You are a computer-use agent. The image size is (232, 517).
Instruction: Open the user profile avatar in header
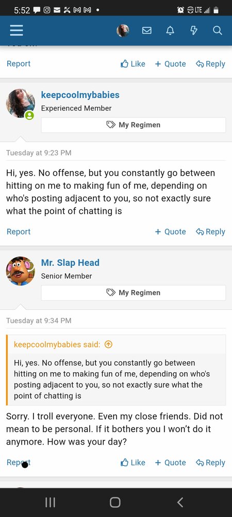click(123, 31)
